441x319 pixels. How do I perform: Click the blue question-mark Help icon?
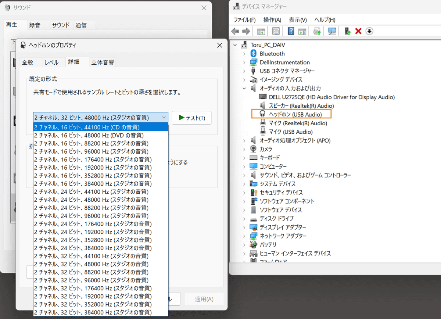pyautogui.click(x=291, y=31)
